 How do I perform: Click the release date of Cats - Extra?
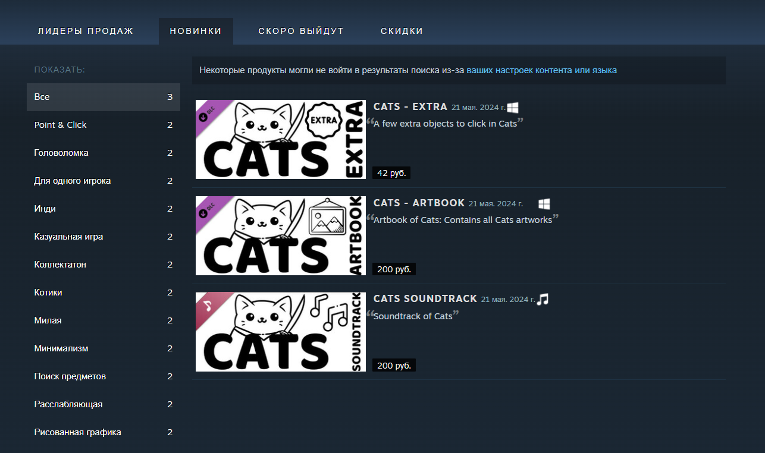(479, 108)
